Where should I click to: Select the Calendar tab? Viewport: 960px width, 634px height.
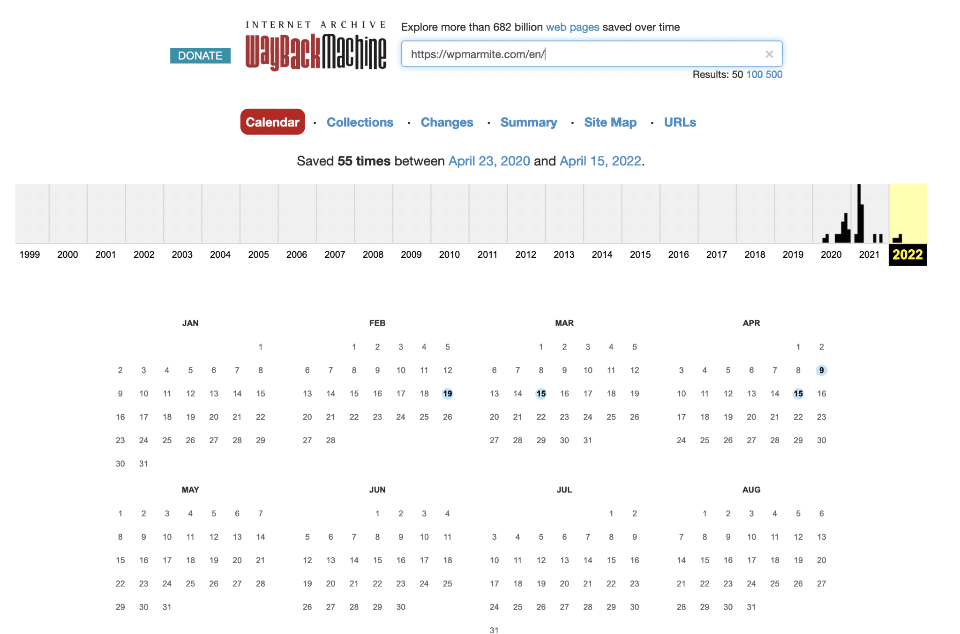[x=273, y=122]
